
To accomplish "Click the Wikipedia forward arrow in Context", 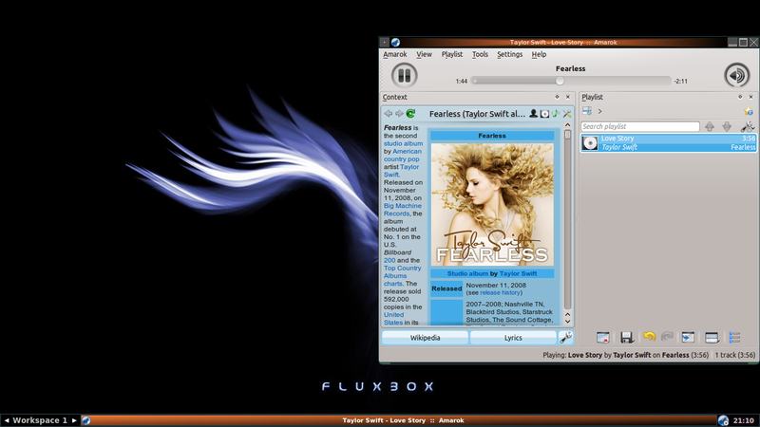I will 399,113.
